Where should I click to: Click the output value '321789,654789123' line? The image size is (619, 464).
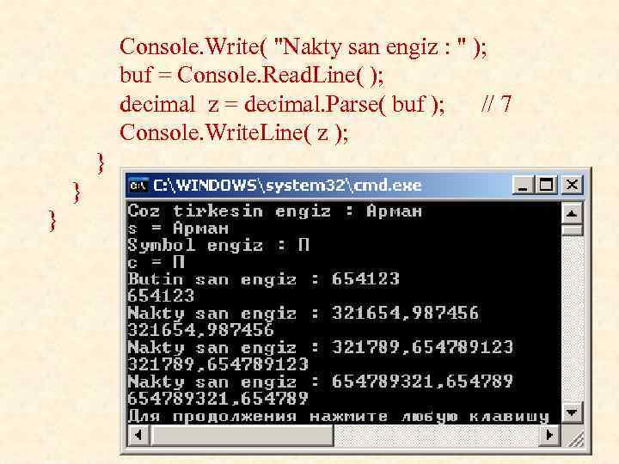218,364
